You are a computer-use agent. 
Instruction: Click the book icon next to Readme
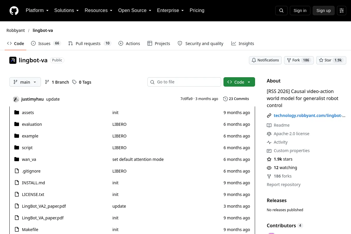pos(269,125)
